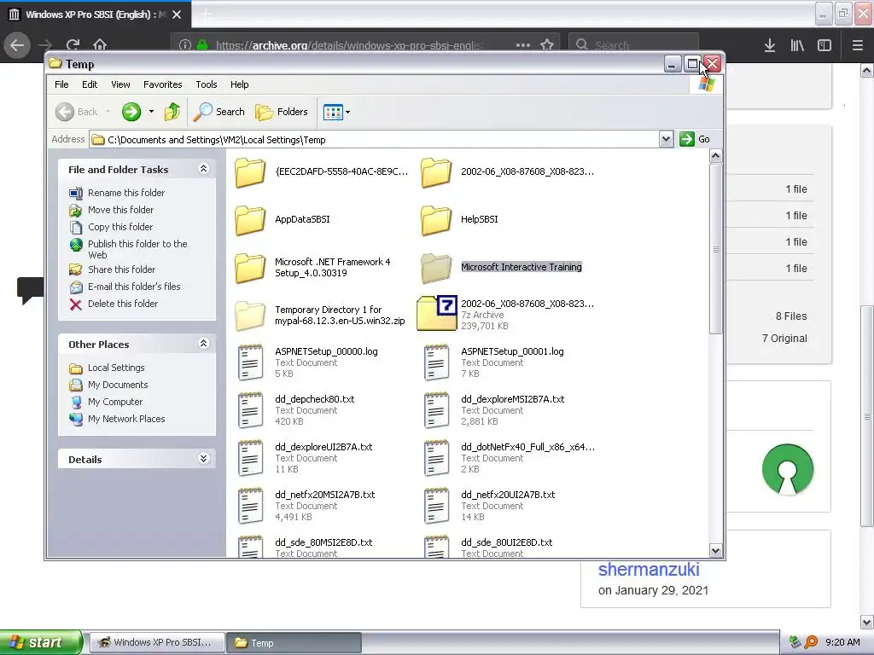Open Firefox hamburger menu

click(x=858, y=45)
